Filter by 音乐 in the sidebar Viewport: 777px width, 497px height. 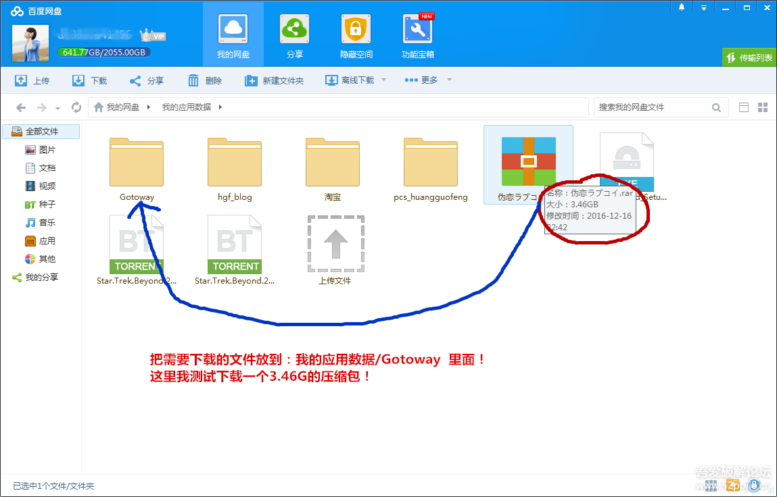coord(40,222)
